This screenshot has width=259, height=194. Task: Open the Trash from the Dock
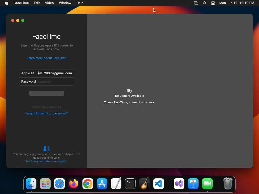228,184
